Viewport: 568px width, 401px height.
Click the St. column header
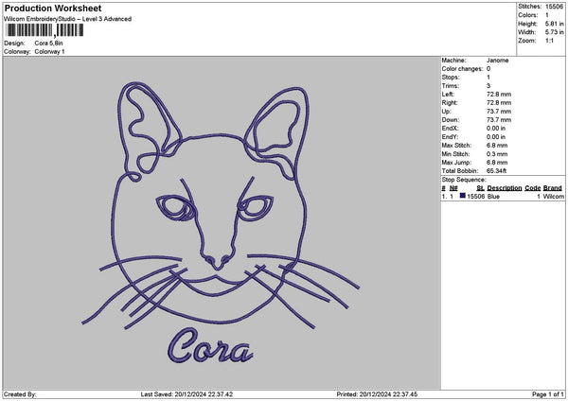coord(481,187)
